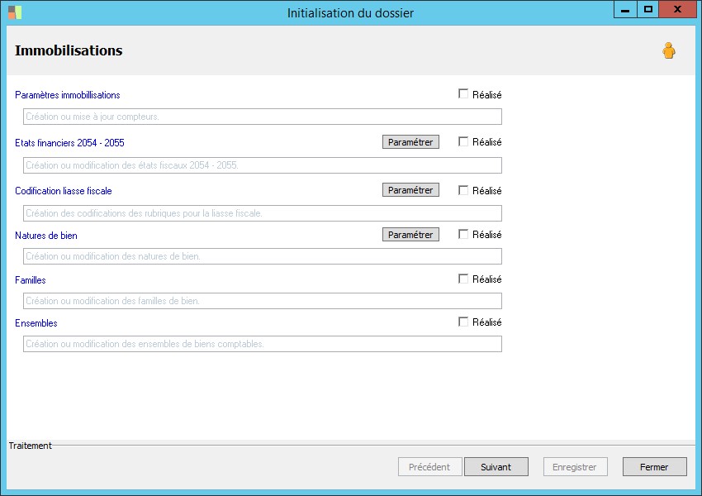Click the 'Création ou mise à jour compteurs' field
This screenshot has height=496, width=702.
pos(263,117)
